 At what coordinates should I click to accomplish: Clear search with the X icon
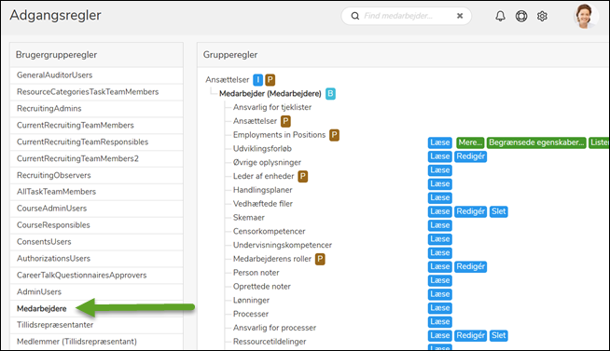(x=460, y=16)
